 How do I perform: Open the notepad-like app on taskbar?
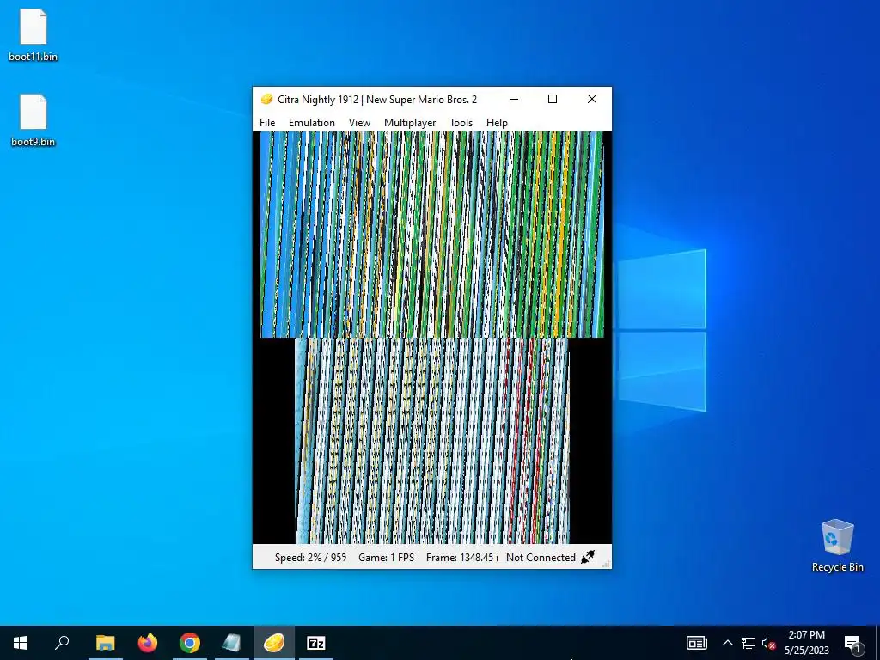pos(232,643)
